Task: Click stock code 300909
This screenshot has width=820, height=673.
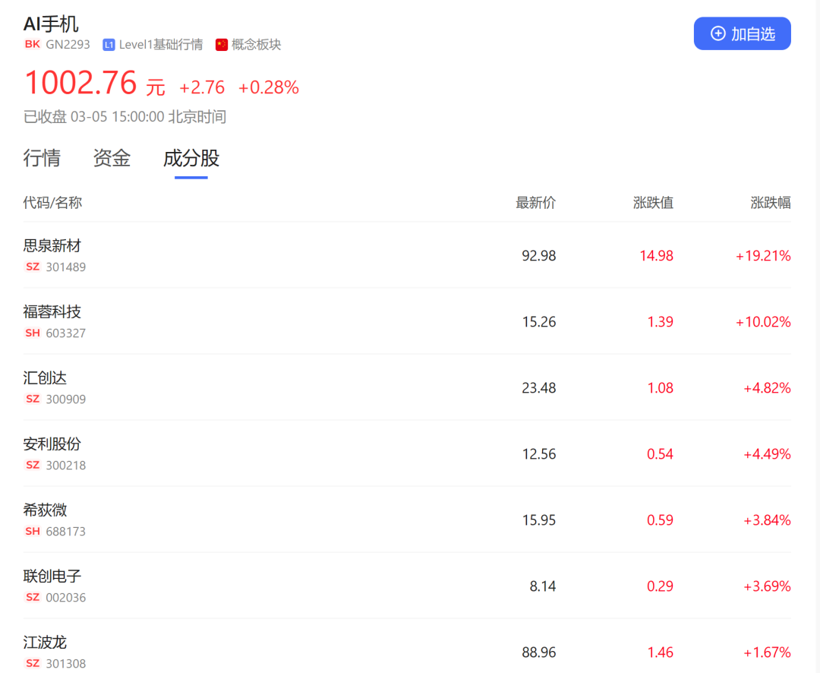Action: click(x=66, y=399)
